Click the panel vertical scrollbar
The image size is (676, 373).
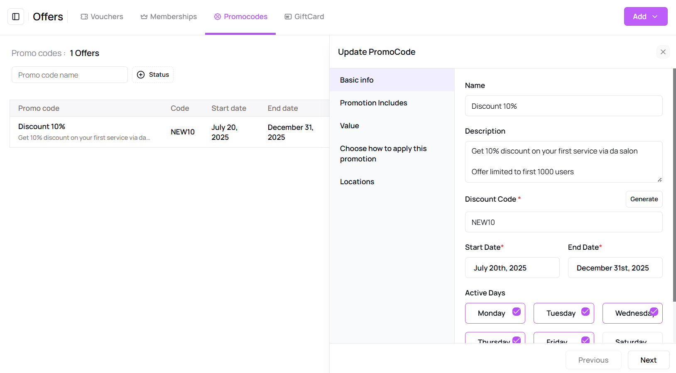[x=674, y=185]
